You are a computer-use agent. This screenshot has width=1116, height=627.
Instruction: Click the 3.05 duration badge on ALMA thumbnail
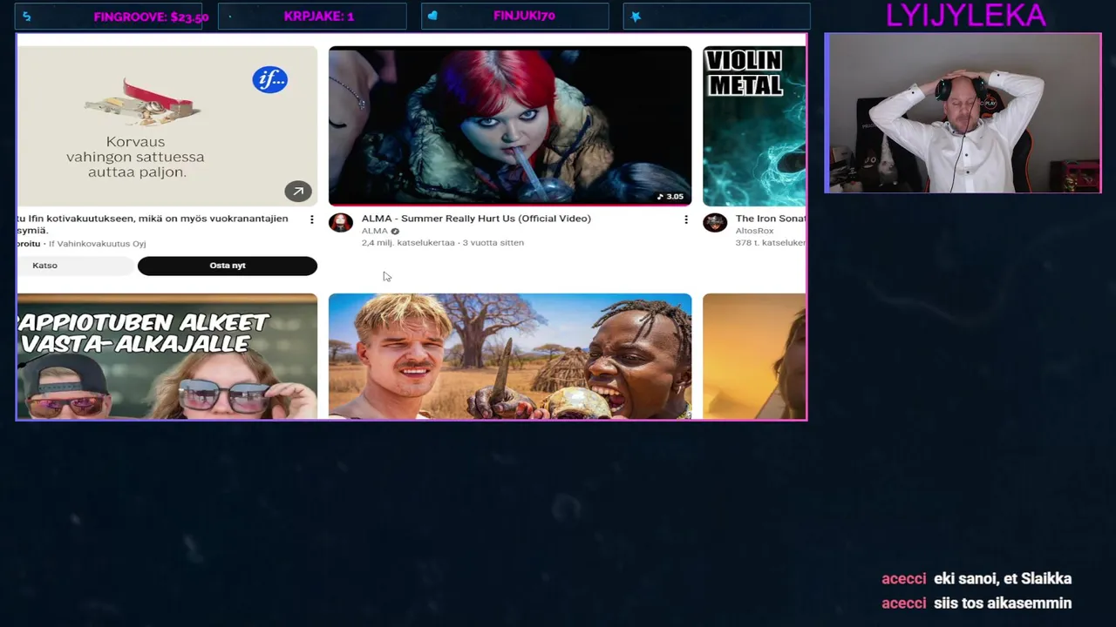(x=670, y=197)
